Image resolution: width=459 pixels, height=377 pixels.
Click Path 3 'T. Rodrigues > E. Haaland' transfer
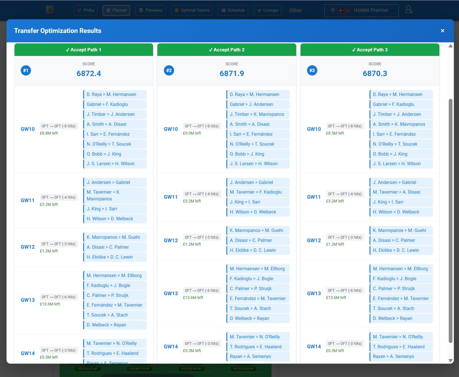(x=401, y=347)
